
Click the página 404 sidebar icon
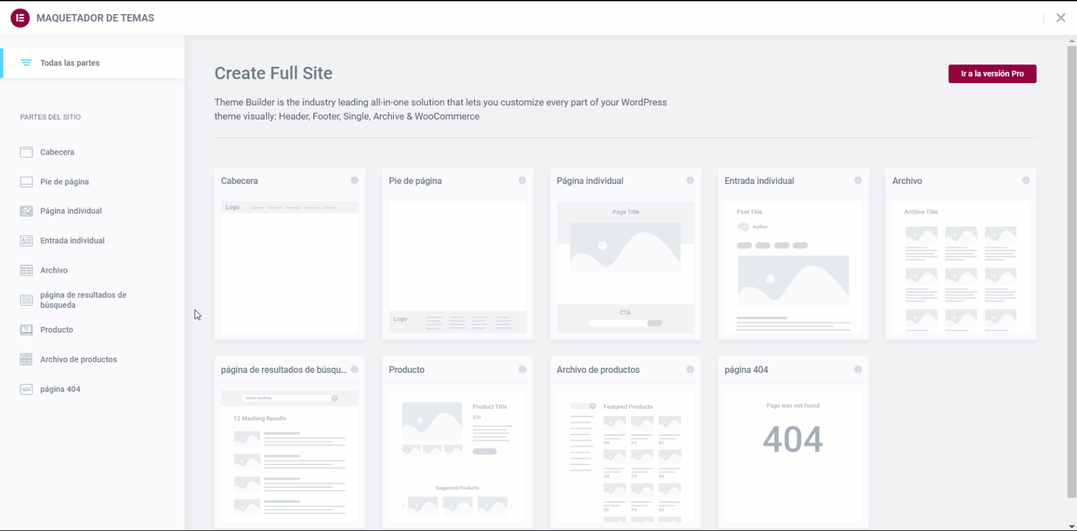pos(26,389)
